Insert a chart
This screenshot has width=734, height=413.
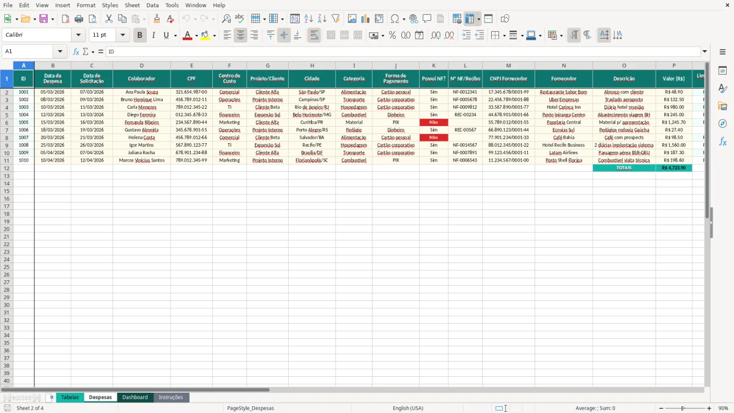366,19
